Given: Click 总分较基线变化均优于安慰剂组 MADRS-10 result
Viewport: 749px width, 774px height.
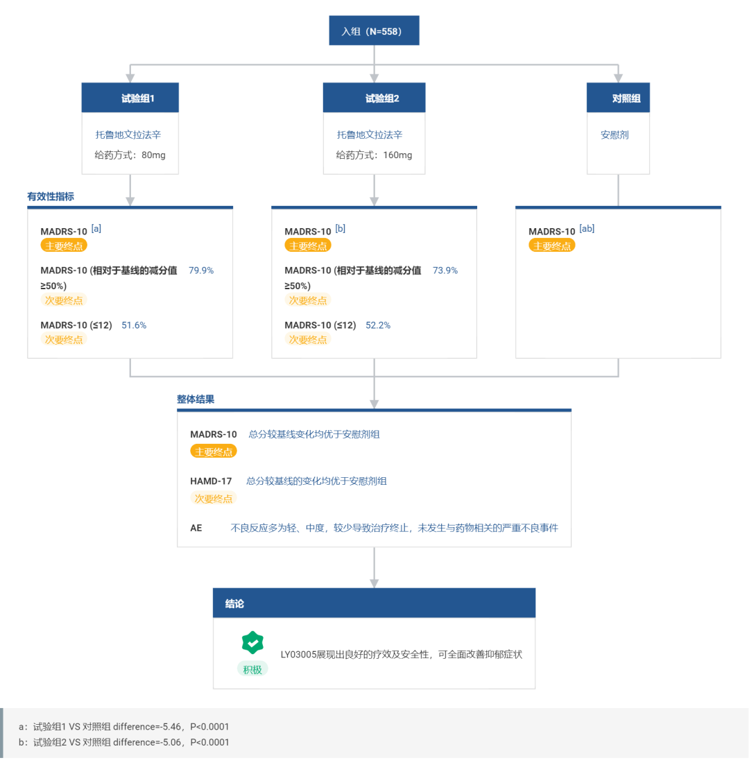Looking at the screenshot, I should coord(314,434).
